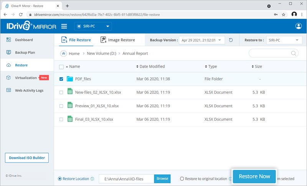
Task: Click the browser address bar URL
Action: [x=97, y=15]
